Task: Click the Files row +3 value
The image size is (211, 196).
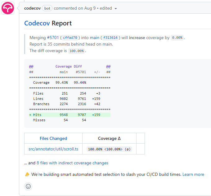Action: pos(98,93)
